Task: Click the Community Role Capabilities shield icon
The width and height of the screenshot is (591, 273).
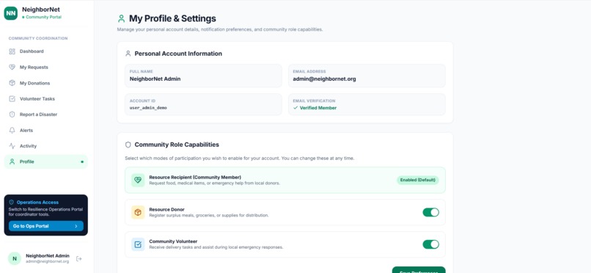Action: point(128,145)
